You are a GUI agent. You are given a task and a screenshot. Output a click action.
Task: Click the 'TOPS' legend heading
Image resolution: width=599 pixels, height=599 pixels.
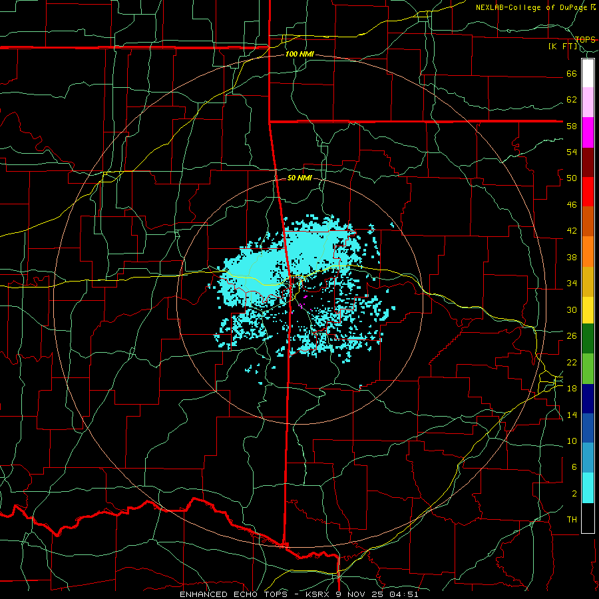click(x=585, y=39)
